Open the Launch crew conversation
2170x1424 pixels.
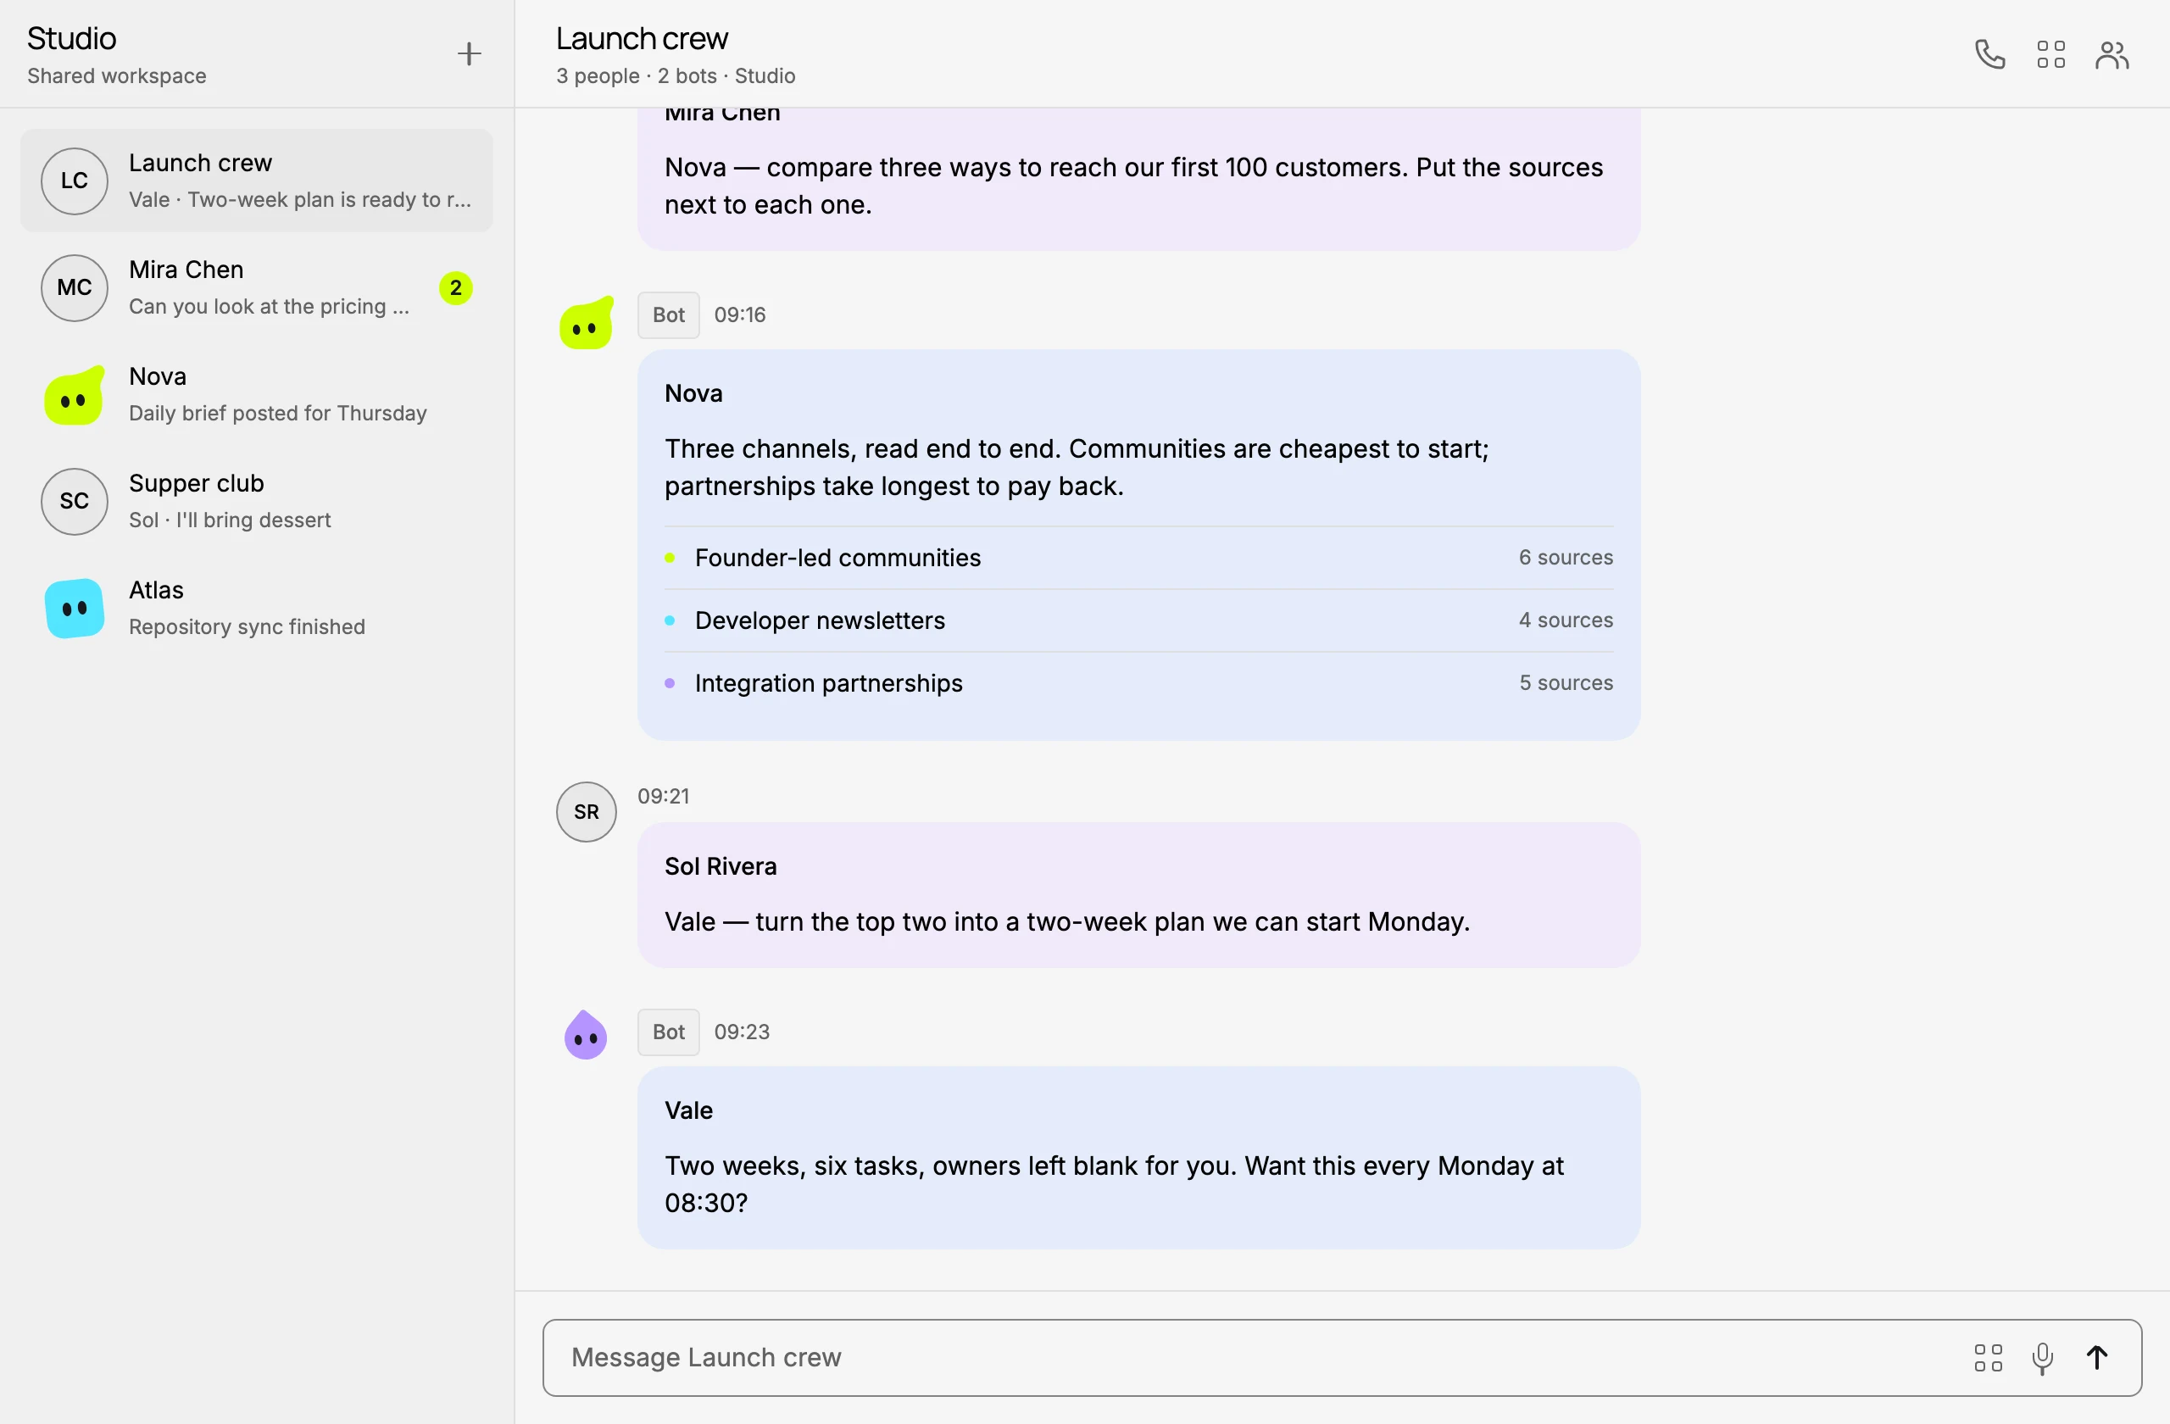click(x=257, y=181)
